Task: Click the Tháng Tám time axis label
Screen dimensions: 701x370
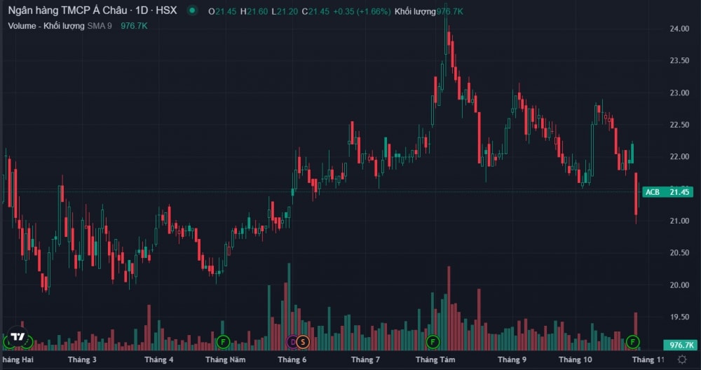Action: tap(435, 359)
